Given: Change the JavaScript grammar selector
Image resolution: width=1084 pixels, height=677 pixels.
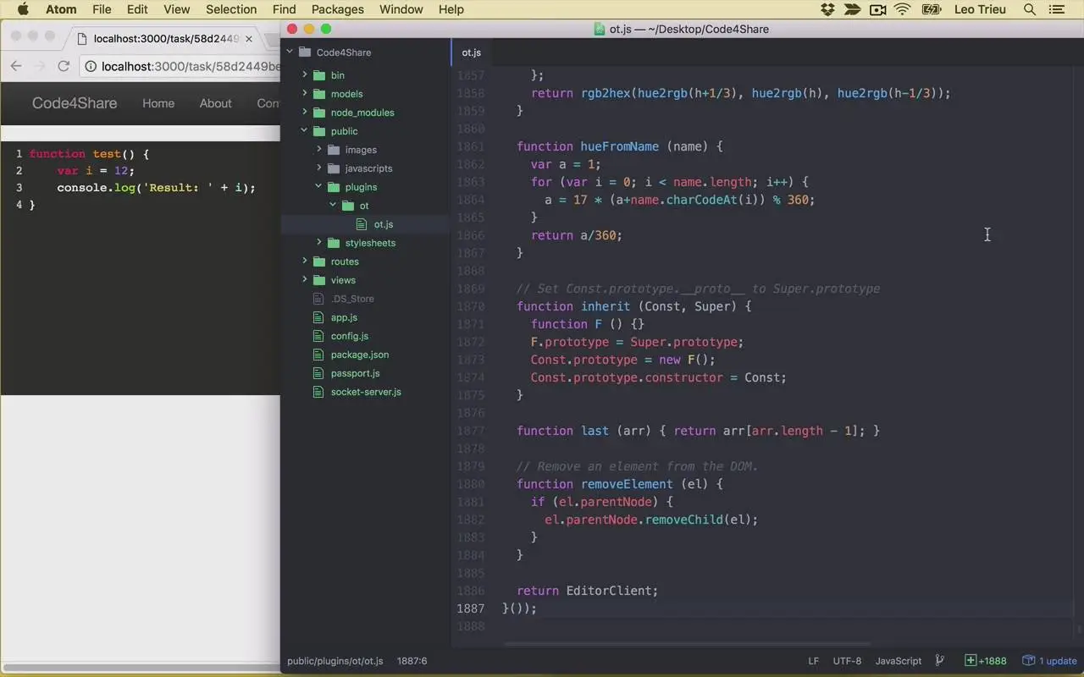Looking at the screenshot, I should (x=898, y=661).
